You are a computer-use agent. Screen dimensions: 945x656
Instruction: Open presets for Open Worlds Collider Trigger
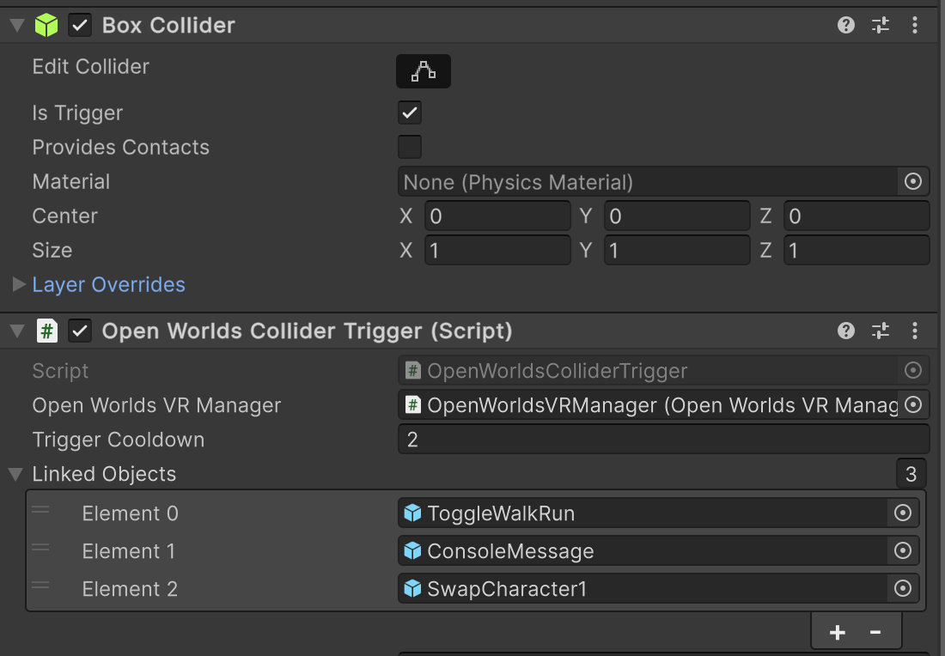[x=881, y=331]
